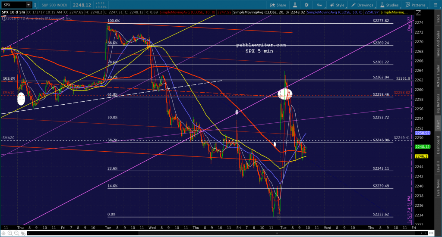Click the red $2258.82 price level label
Viewport: 442px width, 237px height.
coord(402,92)
